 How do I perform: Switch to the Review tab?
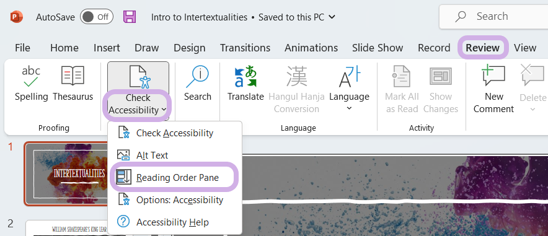(482, 48)
